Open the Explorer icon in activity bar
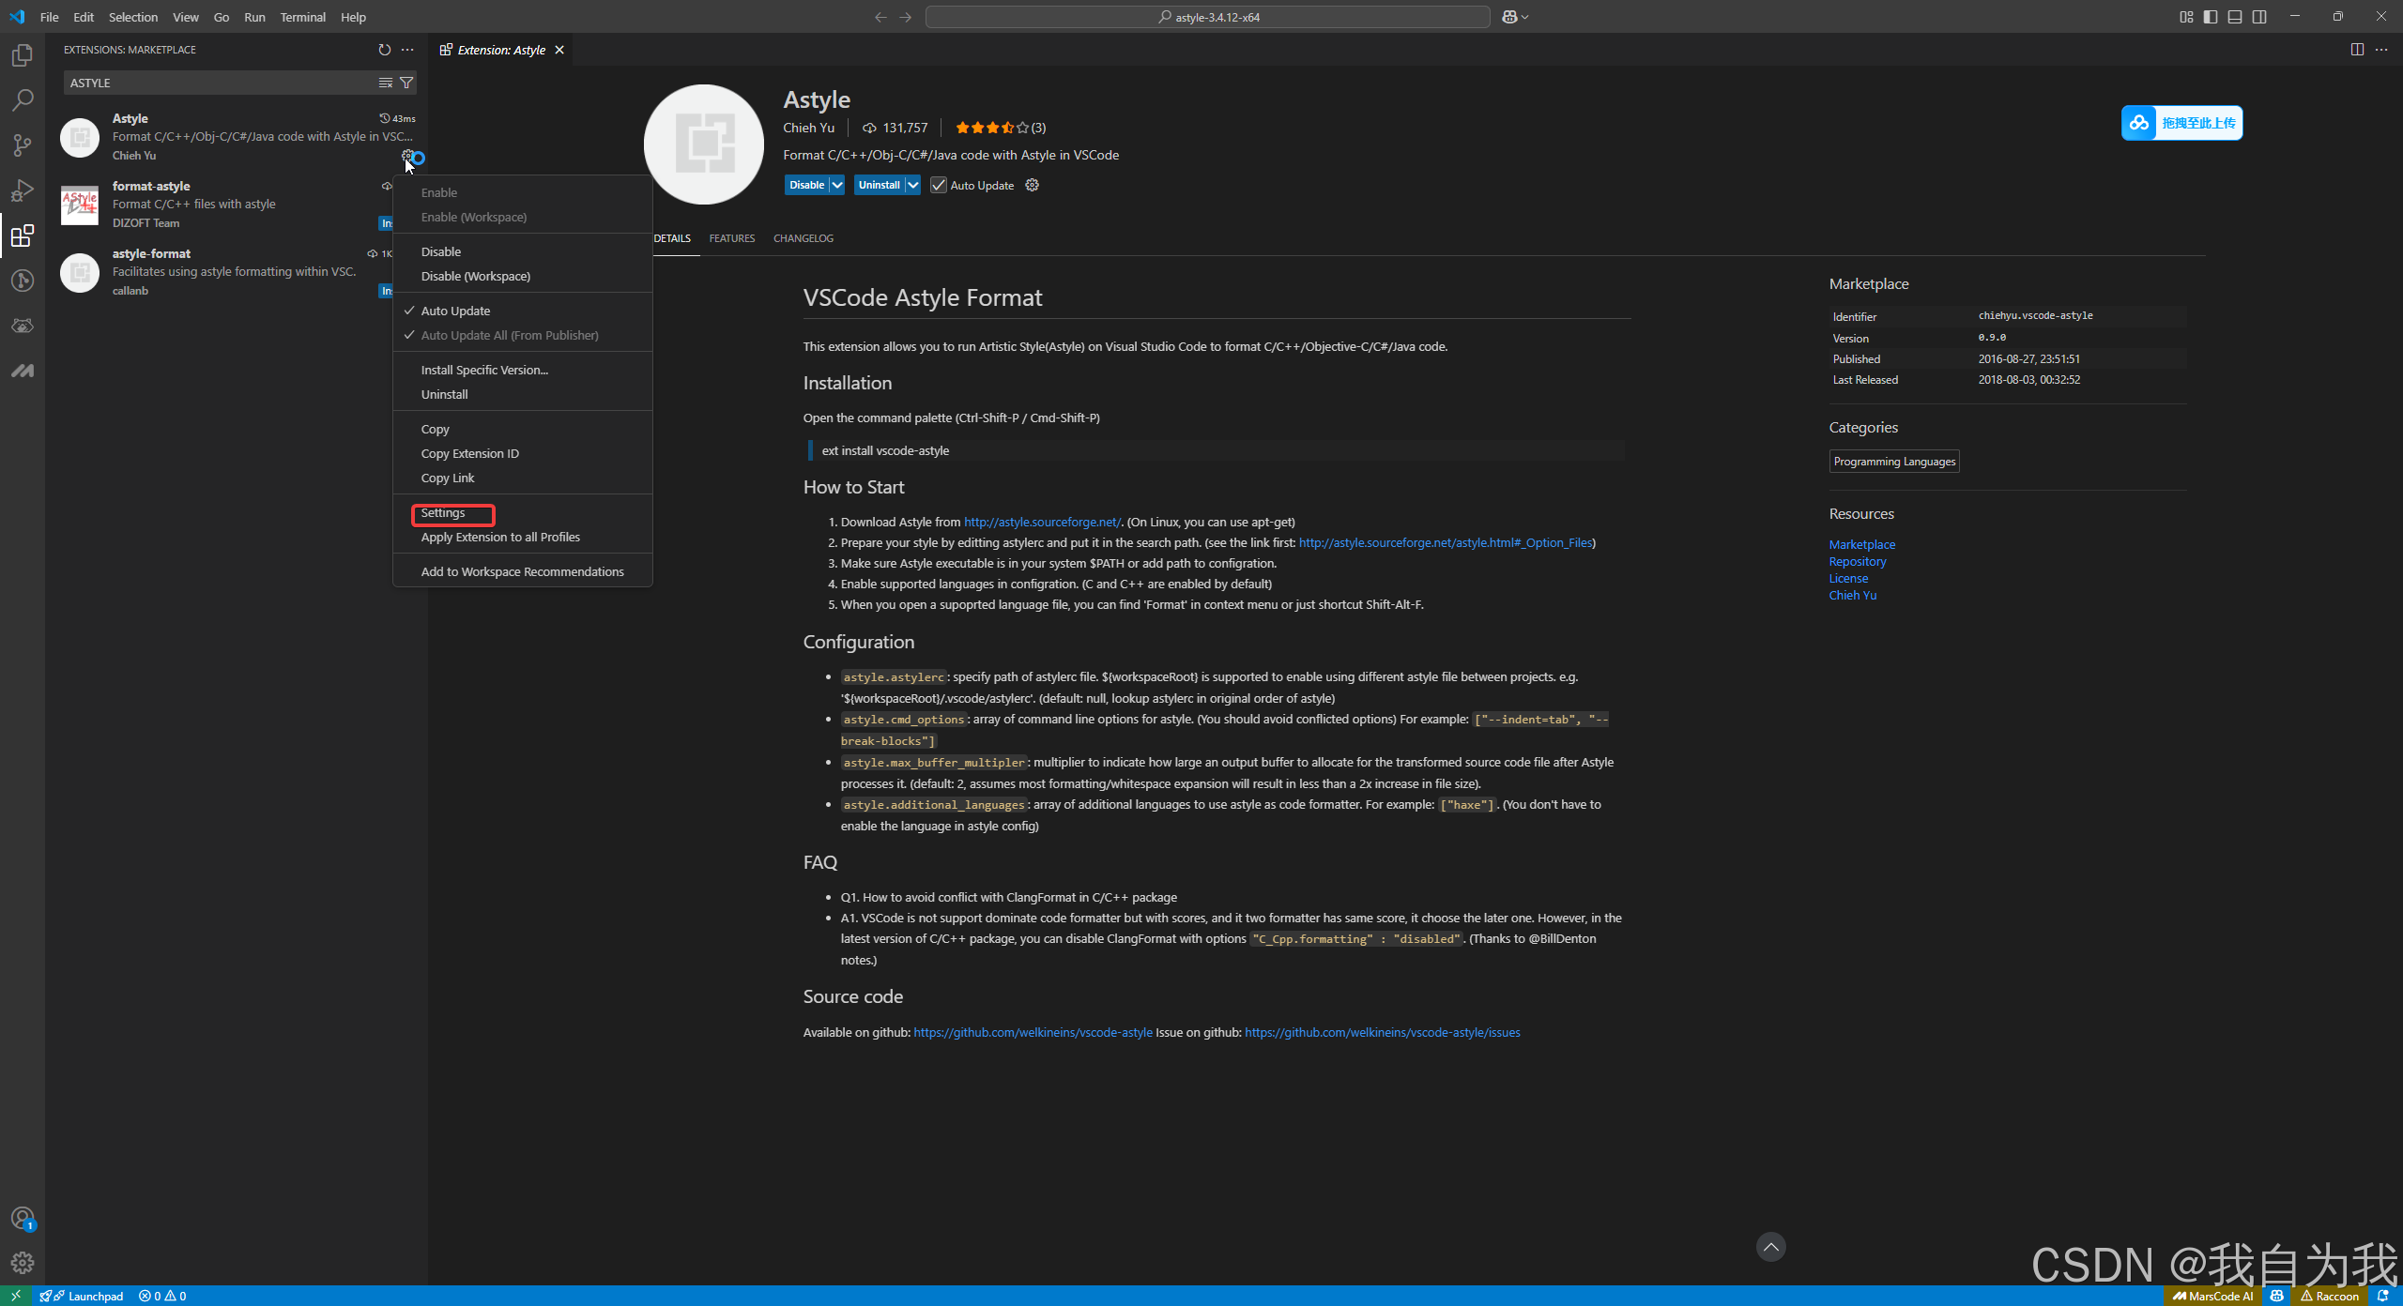 pos(22,54)
